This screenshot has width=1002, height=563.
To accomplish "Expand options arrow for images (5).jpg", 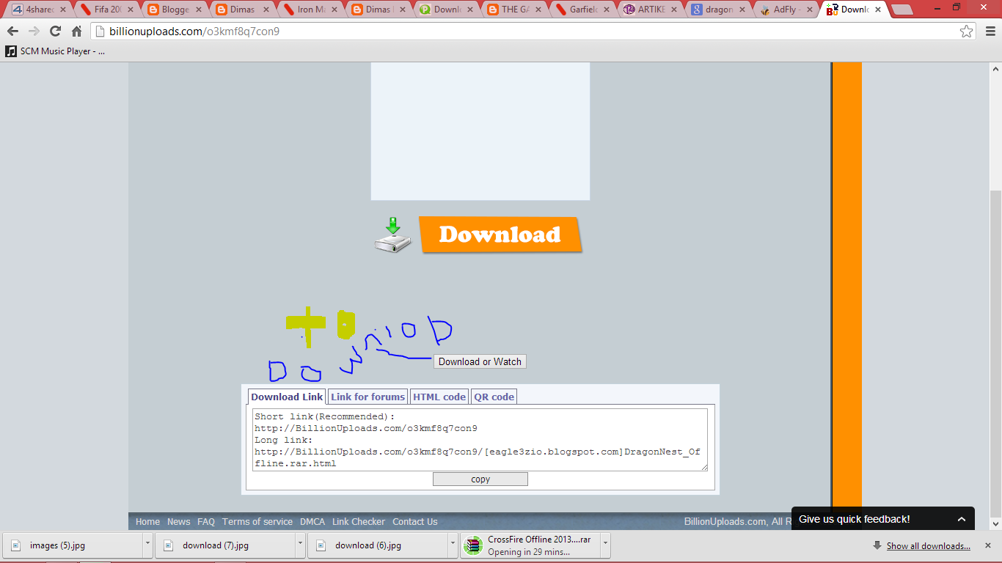I will point(148,545).
